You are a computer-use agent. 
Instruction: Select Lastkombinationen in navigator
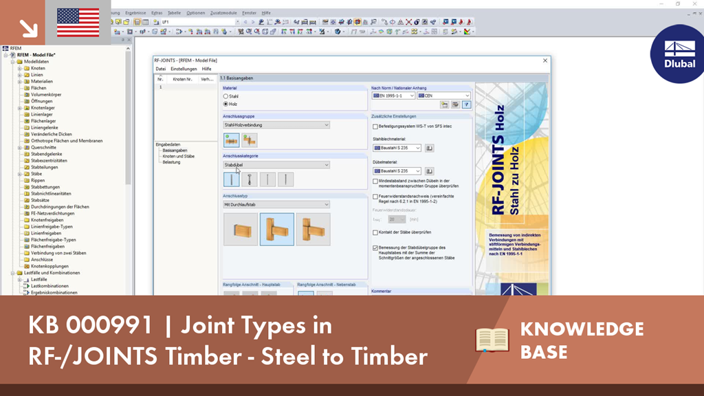coord(49,286)
